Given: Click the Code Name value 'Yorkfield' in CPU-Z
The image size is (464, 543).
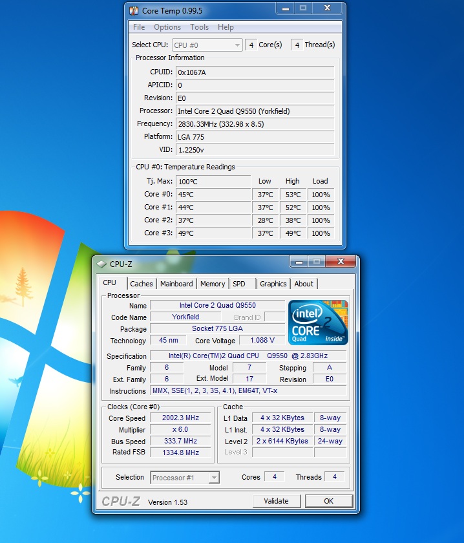Looking at the screenshot, I should tap(185, 317).
